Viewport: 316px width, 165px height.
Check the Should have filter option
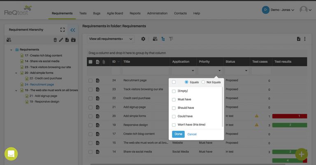[x=174, y=108]
